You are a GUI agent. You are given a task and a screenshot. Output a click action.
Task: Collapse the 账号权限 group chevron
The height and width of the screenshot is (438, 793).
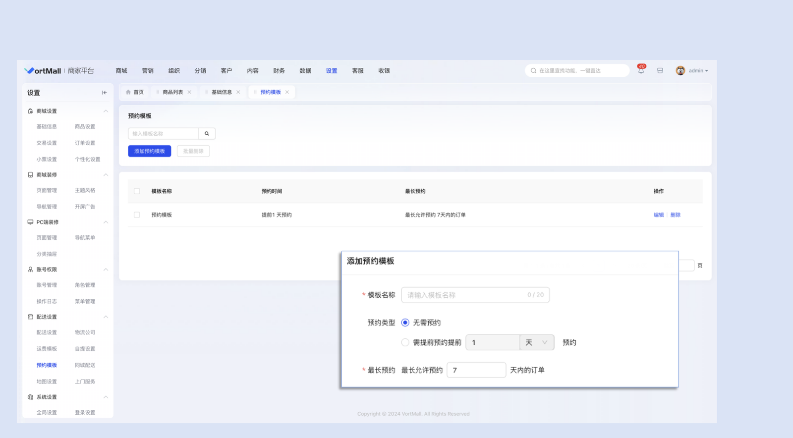[x=106, y=270]
